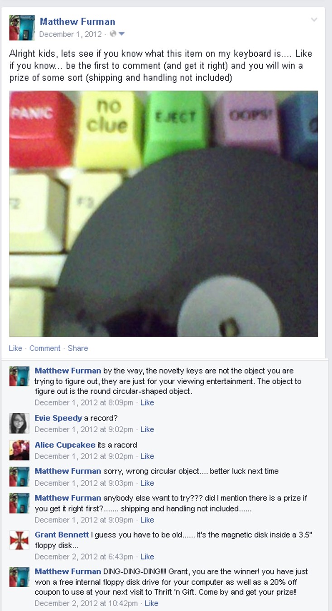Open Grant Bennett's profile name link
Viewport: 332px width, 611px height.
tap(62, 535)
